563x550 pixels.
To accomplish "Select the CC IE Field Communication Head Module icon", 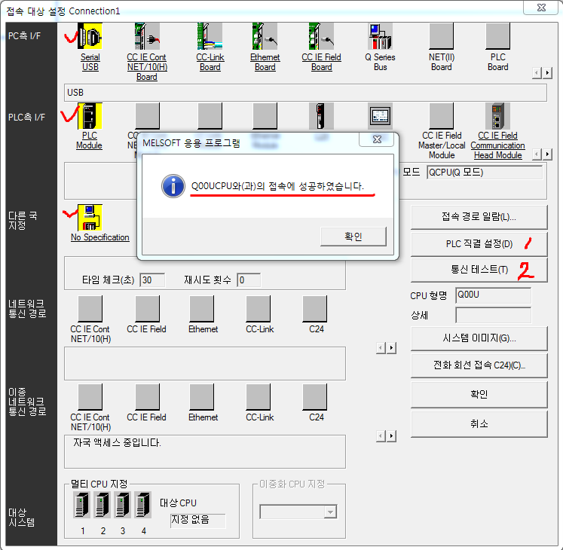I will coord(497,116).
